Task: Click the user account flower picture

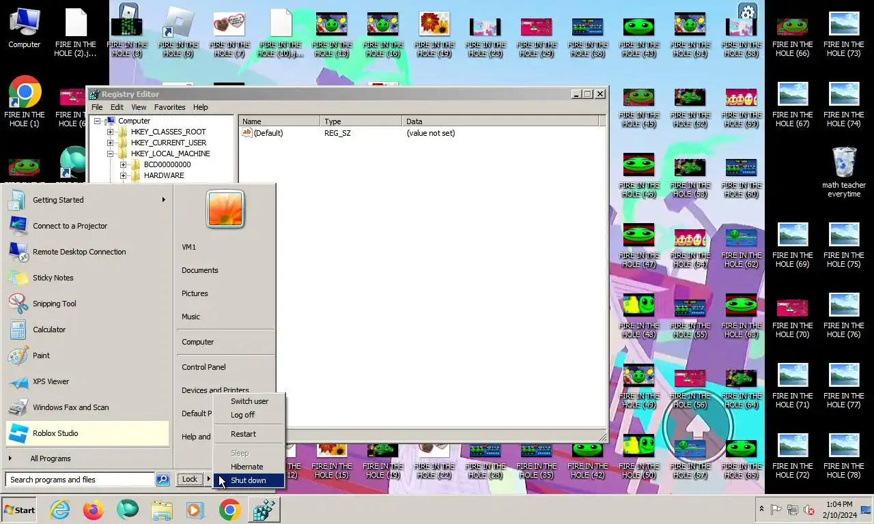Action: [225, 209]
